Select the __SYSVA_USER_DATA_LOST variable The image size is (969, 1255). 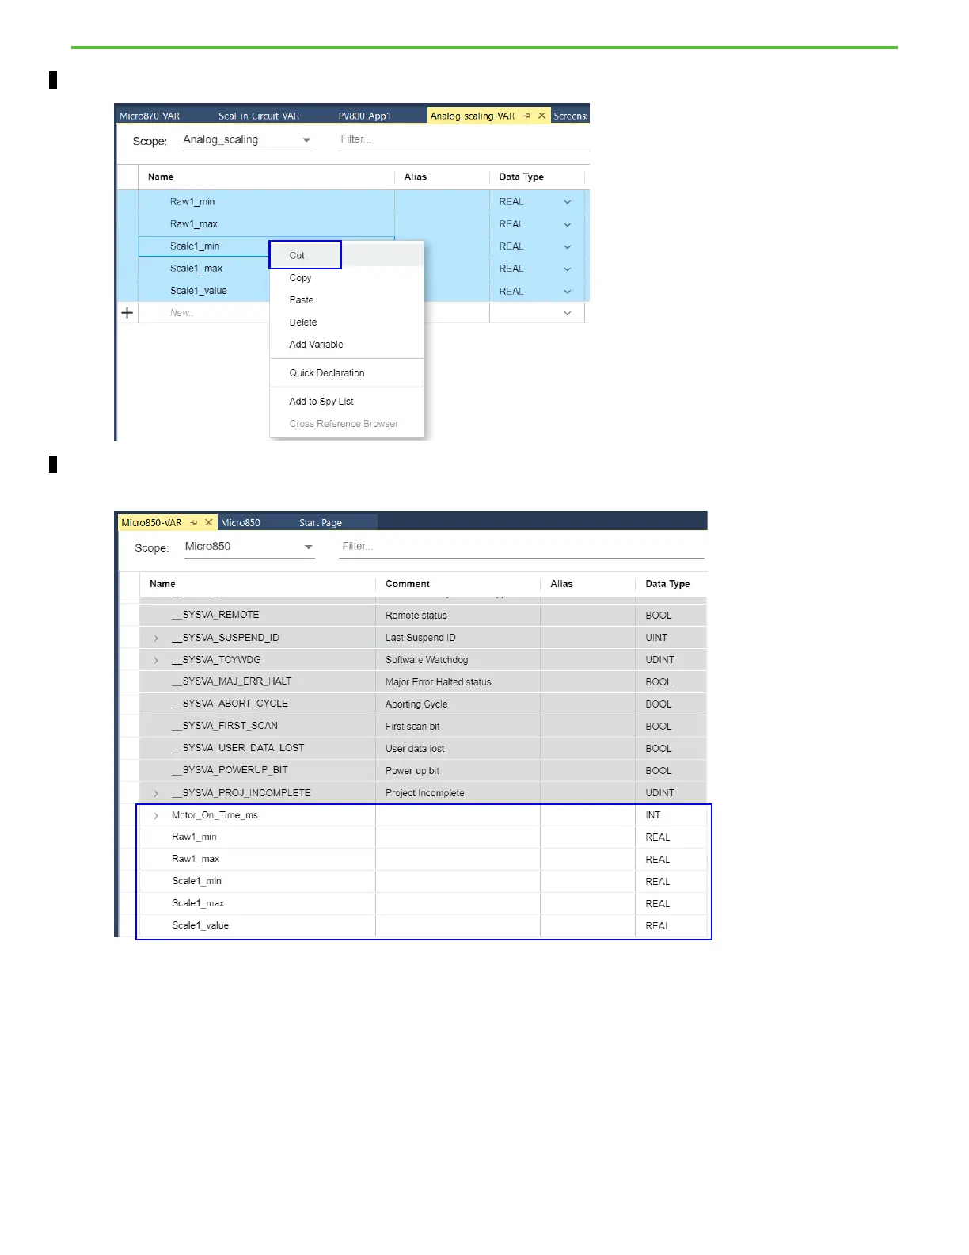pyautogui.click(x=414, y=748)
